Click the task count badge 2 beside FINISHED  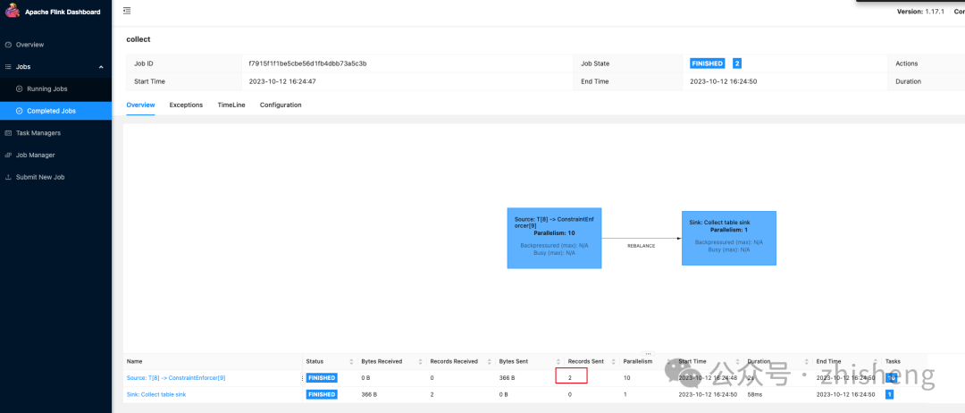[x=736, y=63]
